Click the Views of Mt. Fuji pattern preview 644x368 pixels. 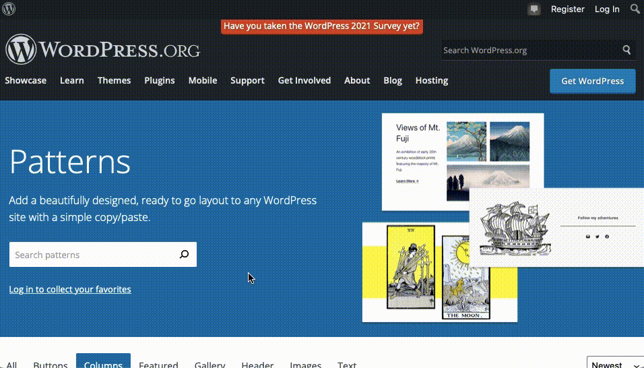(463, 162)
